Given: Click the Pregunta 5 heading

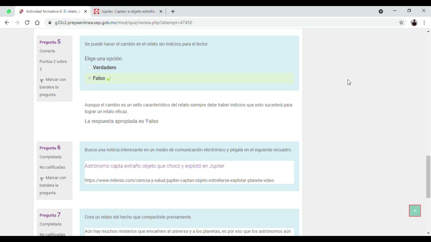Looking at the screenshot, I should [x=50, y=42].
